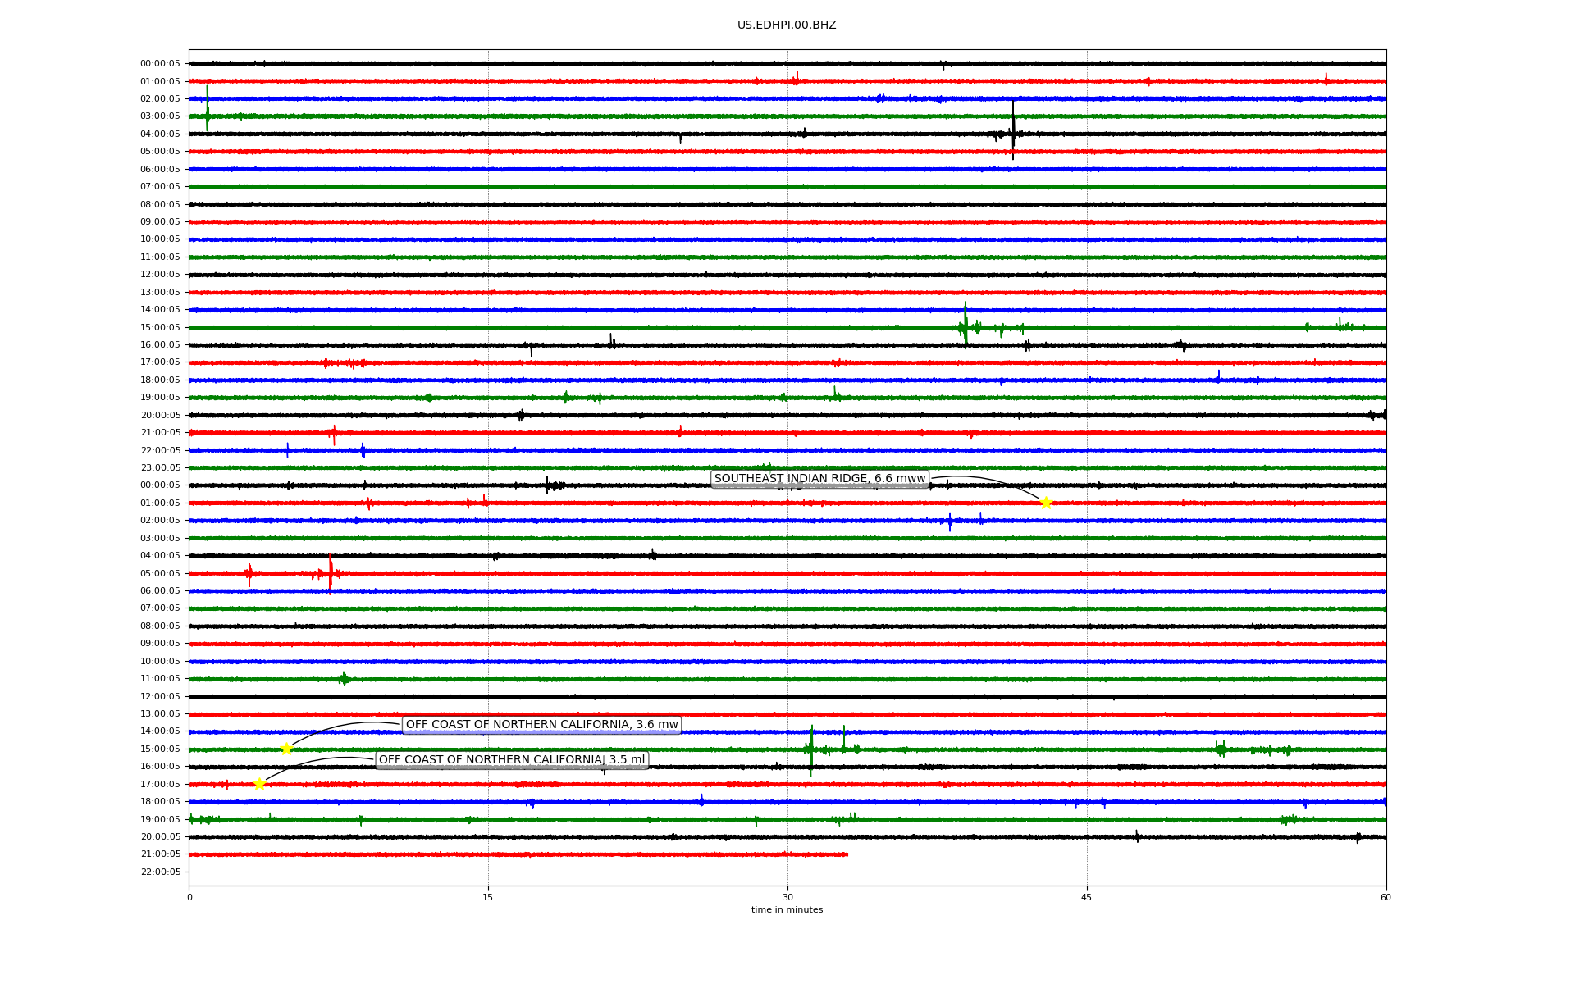This screenshot has width=1575, height=984.
Task: Click the 30 tick label on the x-axis
Action: coord(787,897)
